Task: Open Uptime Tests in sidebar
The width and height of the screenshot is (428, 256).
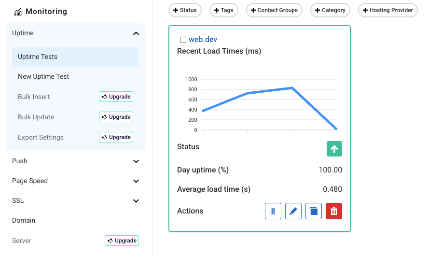Action: pos(75,57)
